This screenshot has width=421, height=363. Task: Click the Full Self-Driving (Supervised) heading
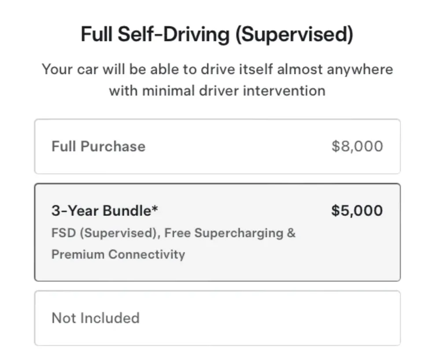217,34
